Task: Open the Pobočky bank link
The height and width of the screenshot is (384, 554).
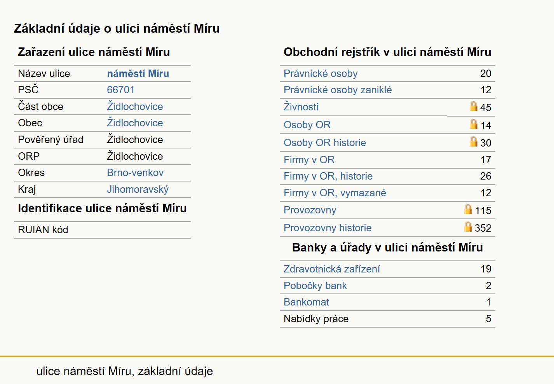Action: (x=315, y=286)
